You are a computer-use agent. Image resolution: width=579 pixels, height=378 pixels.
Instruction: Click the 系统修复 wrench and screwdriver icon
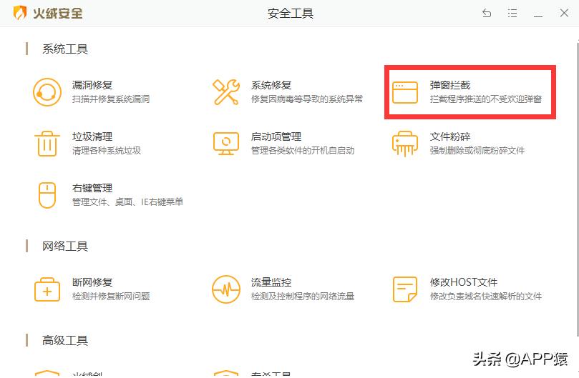point(226,92)
